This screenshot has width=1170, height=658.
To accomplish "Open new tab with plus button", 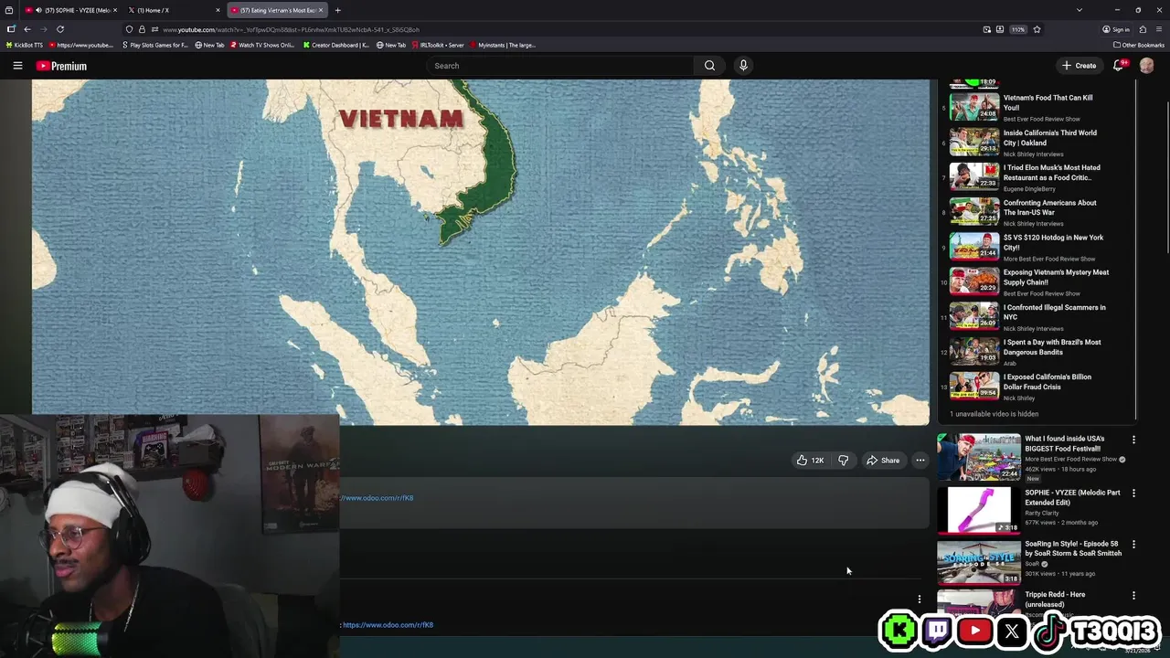I will (x=337, y=10).
